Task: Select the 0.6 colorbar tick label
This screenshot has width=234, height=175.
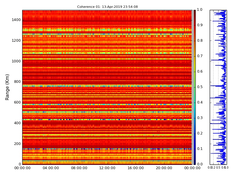Action: [199, 72]
